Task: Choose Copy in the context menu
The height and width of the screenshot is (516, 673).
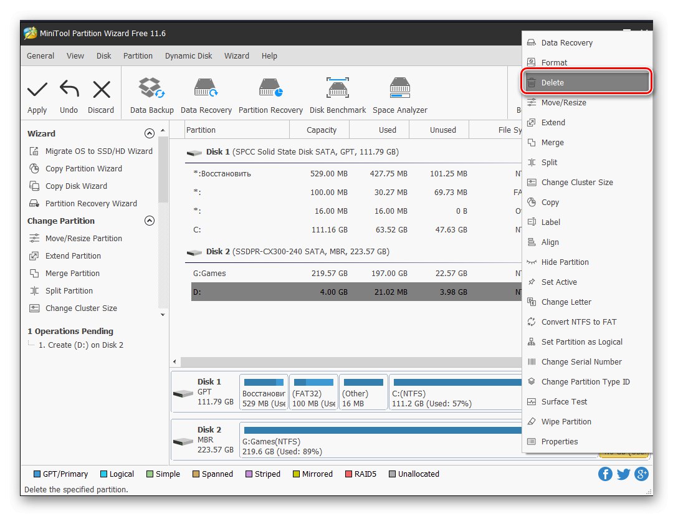Action: 586,202
